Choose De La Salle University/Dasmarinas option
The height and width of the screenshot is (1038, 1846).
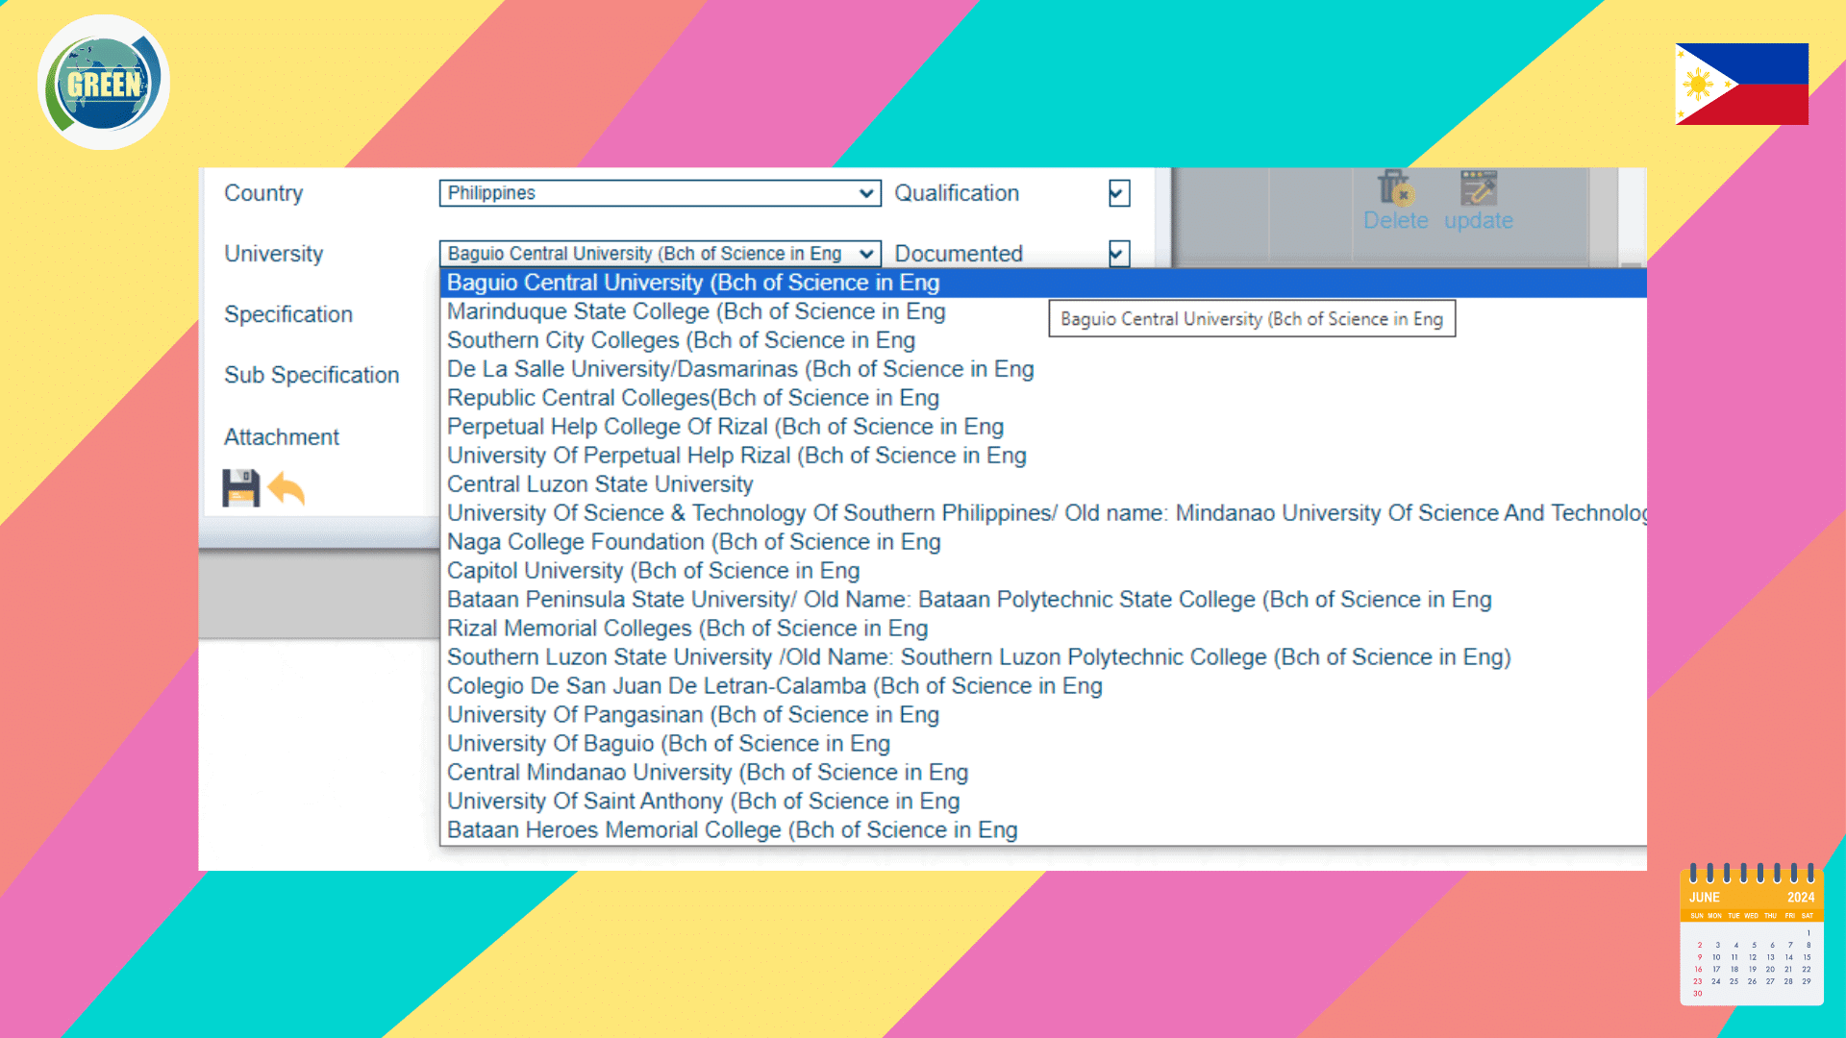point(739,369)
